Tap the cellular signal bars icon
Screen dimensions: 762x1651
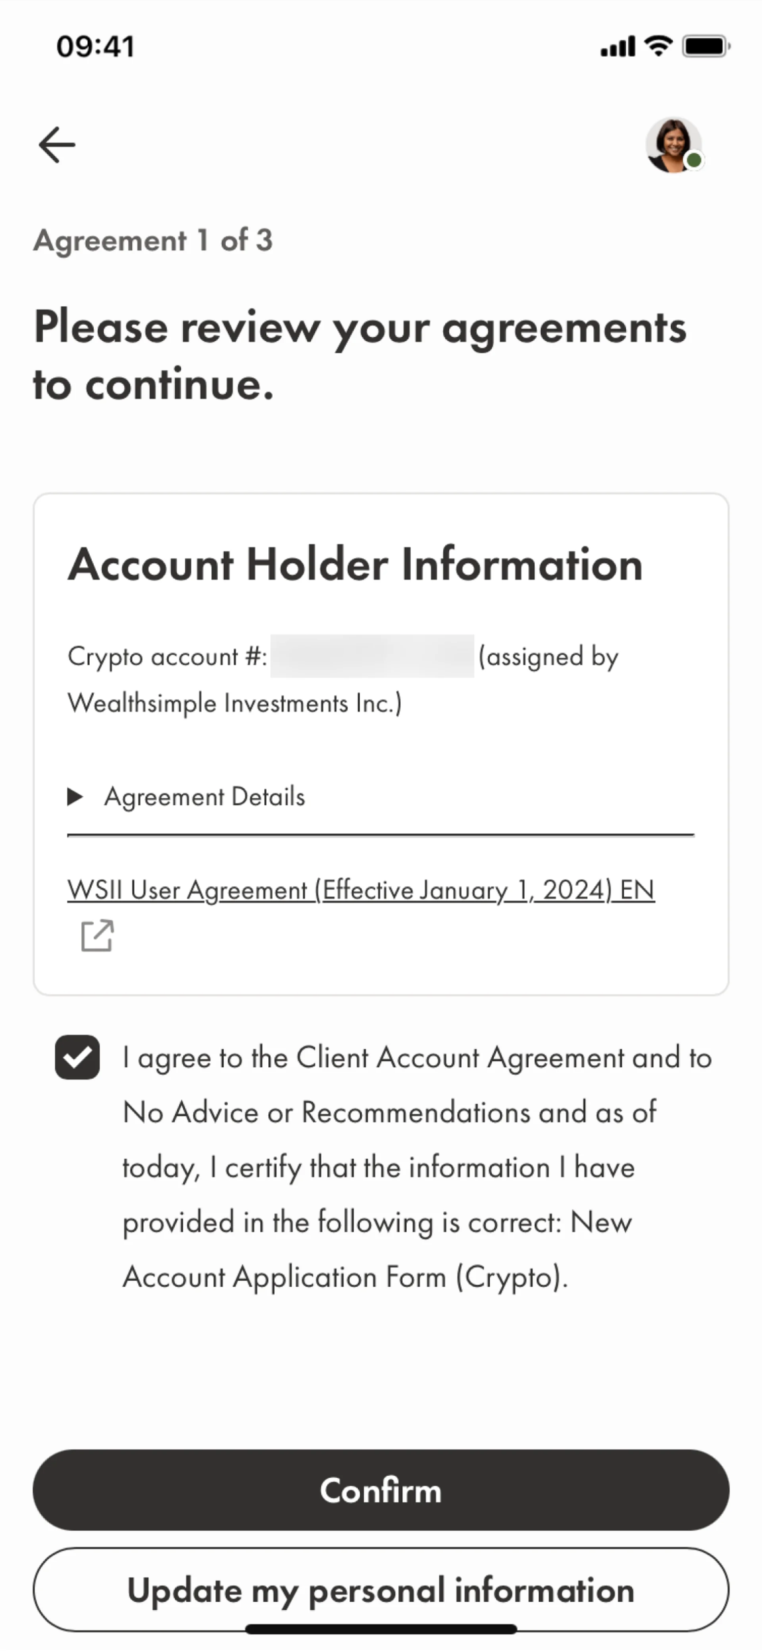tap(617, 47)
